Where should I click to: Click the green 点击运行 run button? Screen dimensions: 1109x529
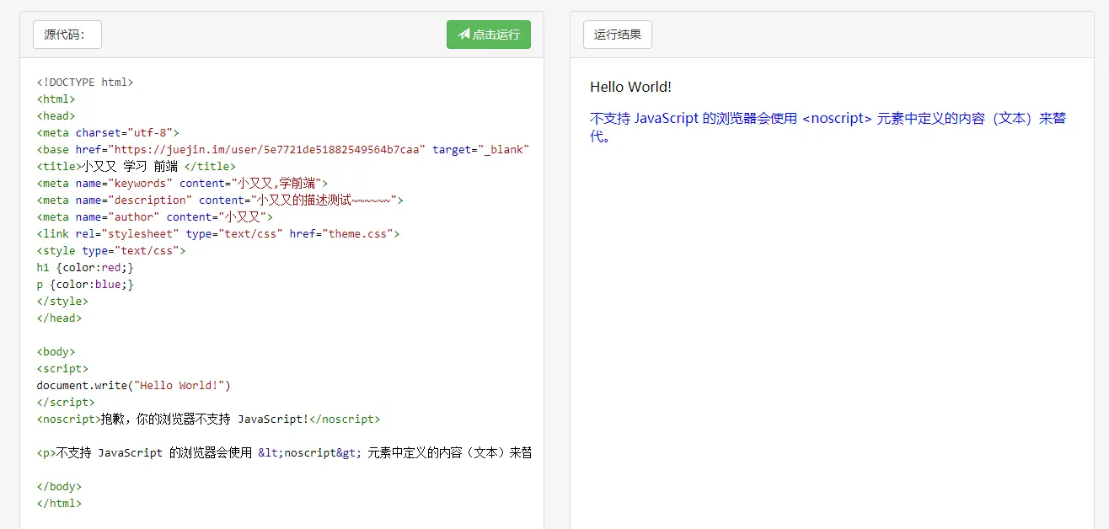[489, 35]
